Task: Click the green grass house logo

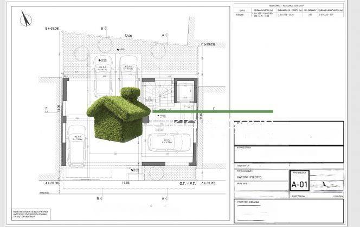Action: coord(119,115)
